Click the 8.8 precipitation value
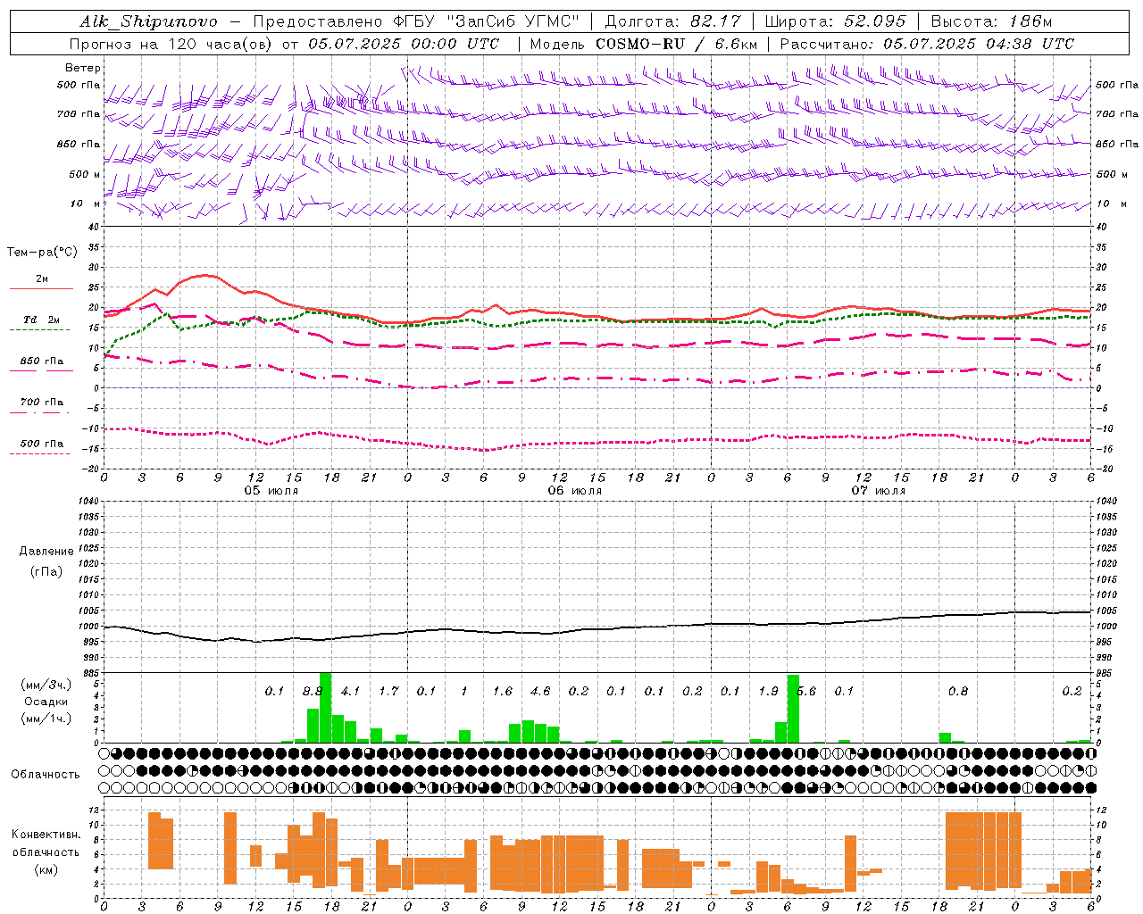Screen dimensions: 1143x914 pyautogui.click(x=313, y=692)
